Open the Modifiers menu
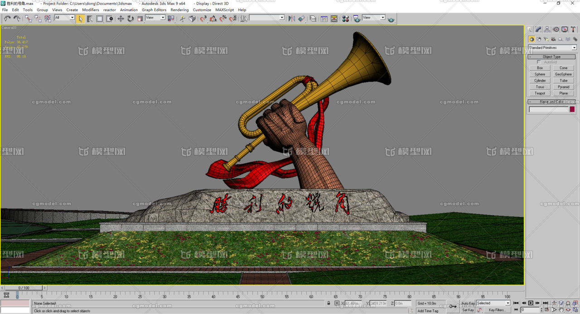The image size is (580, 314). point(91,10)
